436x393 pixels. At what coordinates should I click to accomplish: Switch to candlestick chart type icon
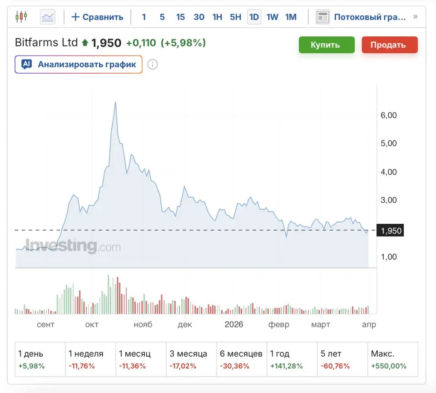click(21, 17)
